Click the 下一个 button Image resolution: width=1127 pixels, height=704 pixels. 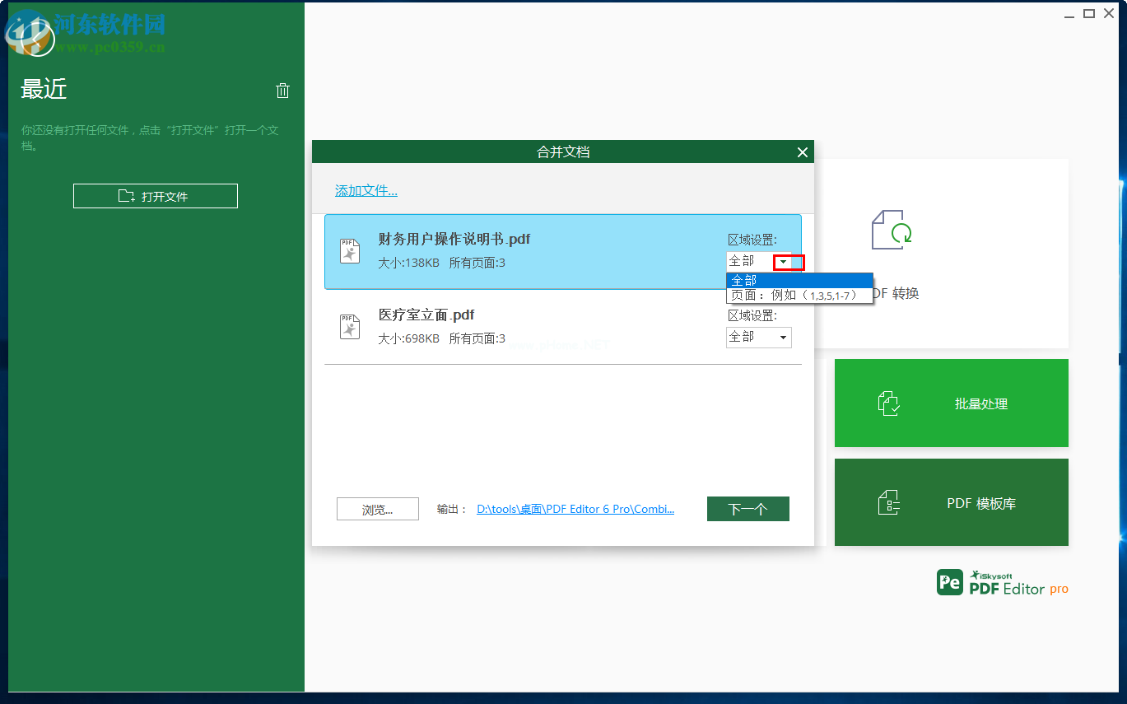(x=748, y=510)
